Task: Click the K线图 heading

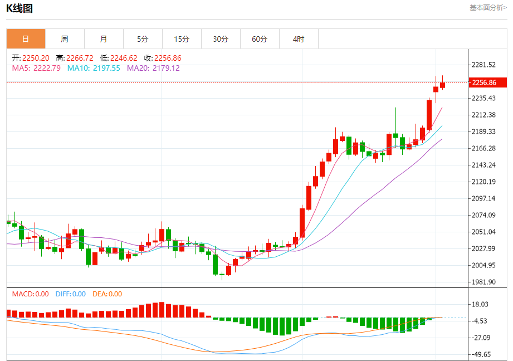Action: point(19,8)
